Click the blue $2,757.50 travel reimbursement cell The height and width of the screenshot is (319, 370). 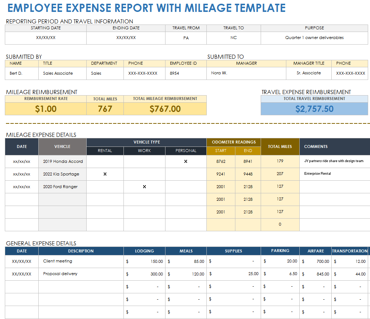point(314,109)
